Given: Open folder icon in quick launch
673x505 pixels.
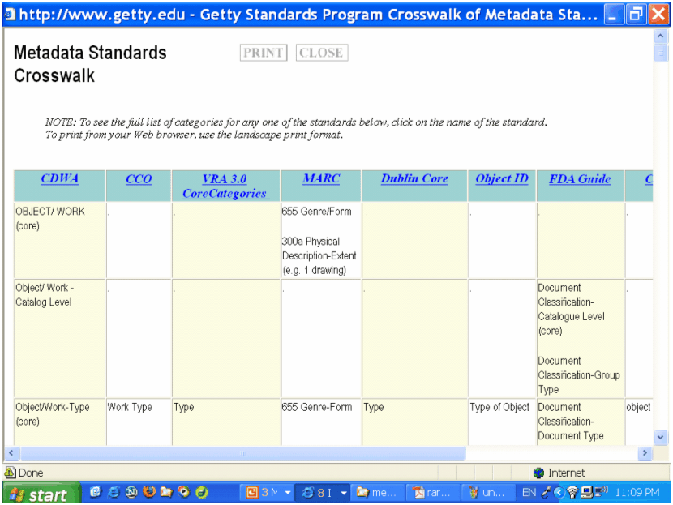Looking at the screenshot, I should [x=166, y=492].
